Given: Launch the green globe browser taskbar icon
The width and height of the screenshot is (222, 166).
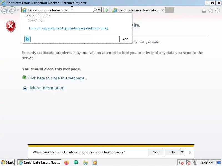Looking at the screenshot, I should pyautogui.click(x=76, y=162).
